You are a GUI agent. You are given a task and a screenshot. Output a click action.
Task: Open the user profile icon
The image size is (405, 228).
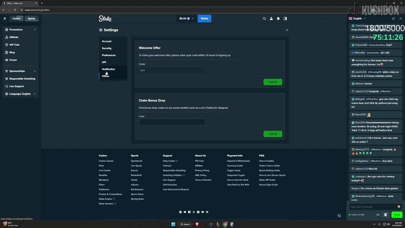click(271, 19)
